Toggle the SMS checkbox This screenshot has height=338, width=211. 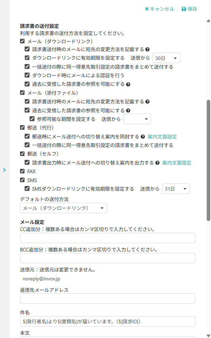(x=22, y=180)
